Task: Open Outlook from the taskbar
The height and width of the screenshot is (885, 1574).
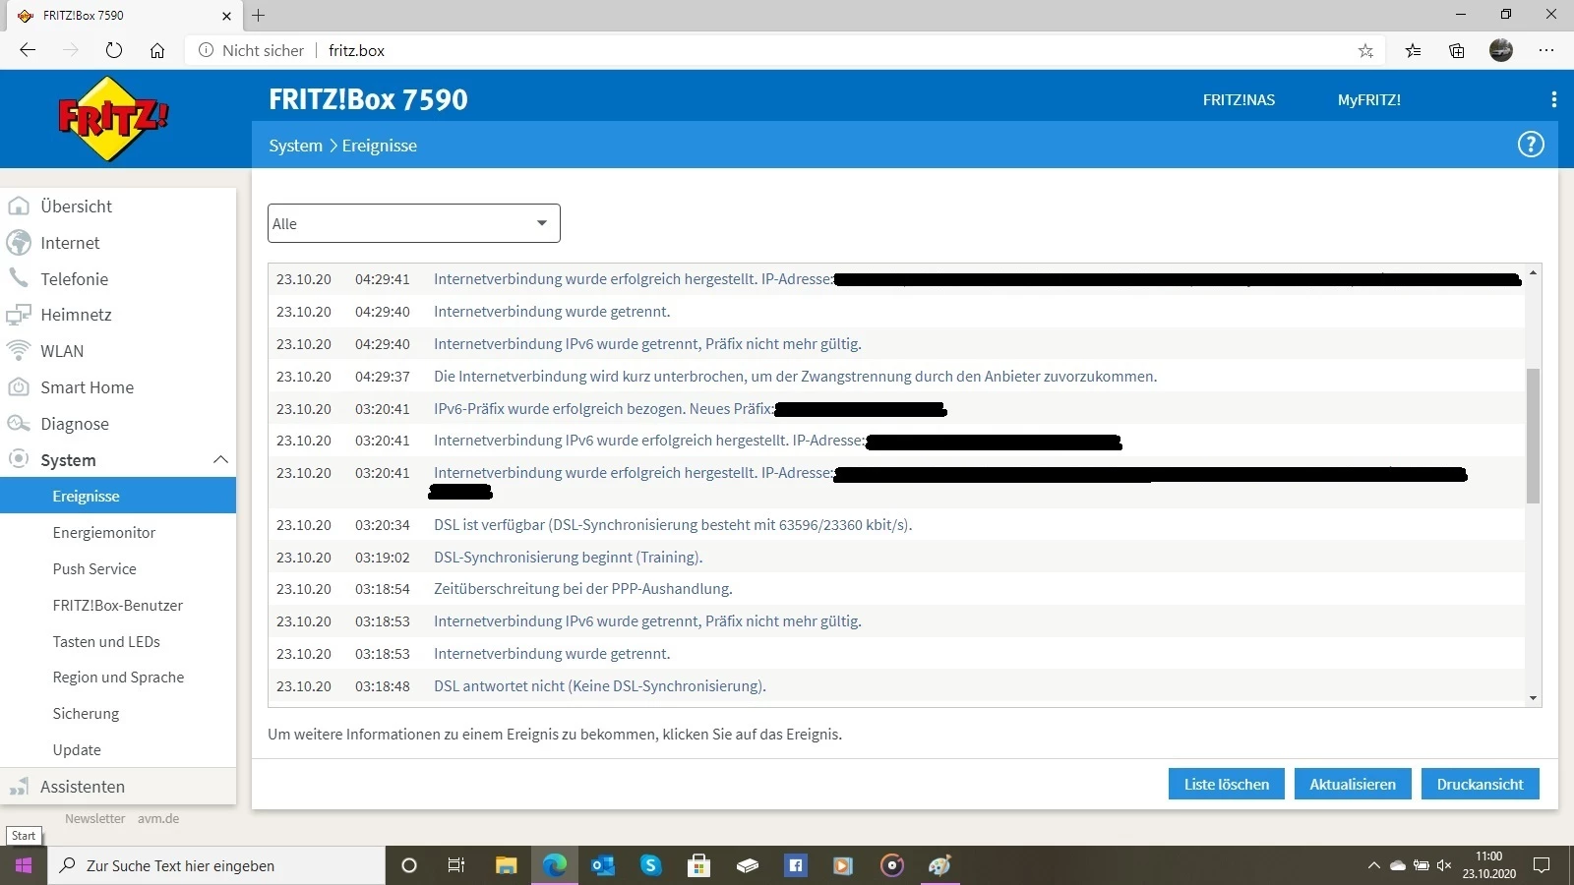Action: pyautogui.click(x=603, y=865)
